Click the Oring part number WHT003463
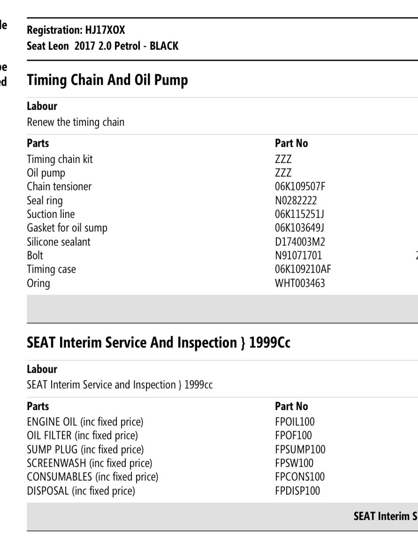418x537 pixels. 300,283
